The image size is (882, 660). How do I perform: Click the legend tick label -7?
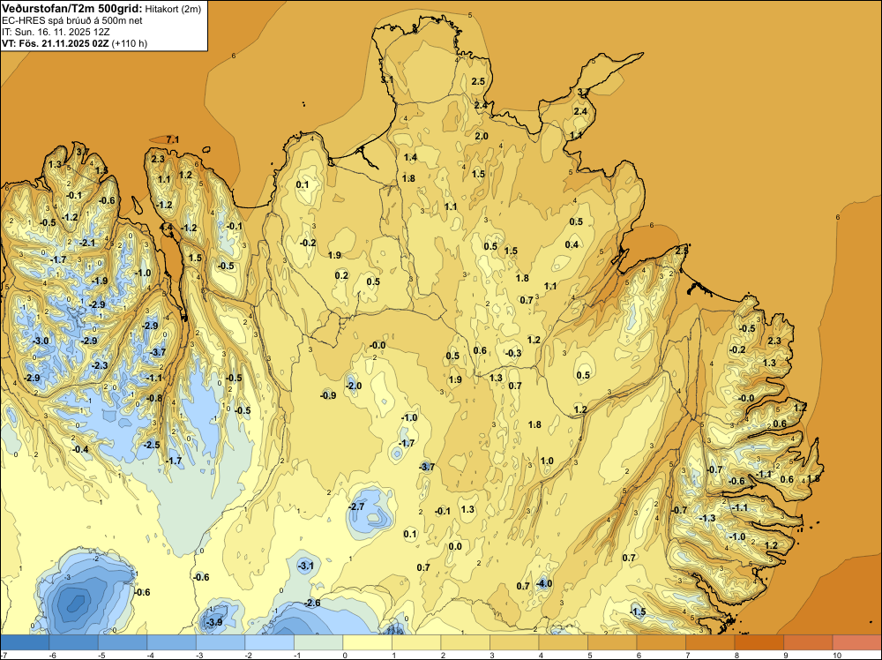click(x=4, y=655)
